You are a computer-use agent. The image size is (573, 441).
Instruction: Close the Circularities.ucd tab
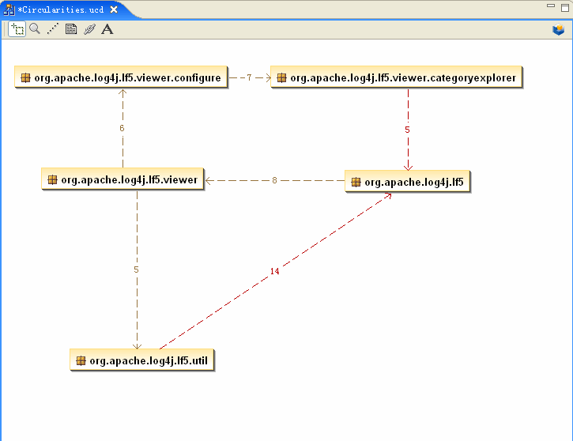click(114, 9)
